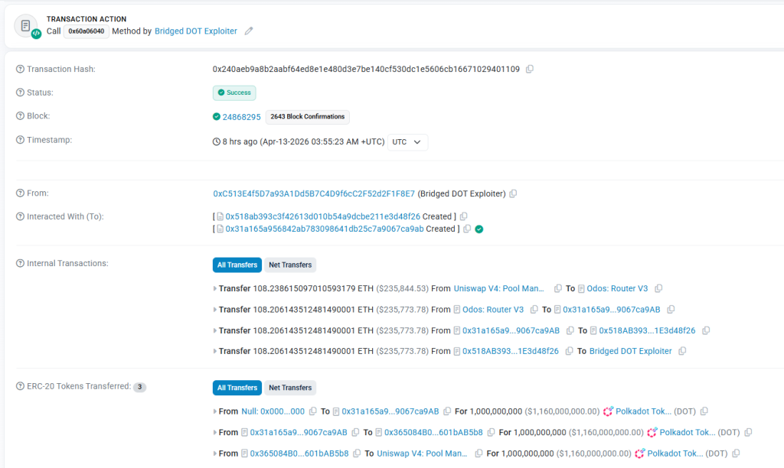Click the Transaction Hash help question icon
Viewport: 784px width, 468px height.
[20, 70]
